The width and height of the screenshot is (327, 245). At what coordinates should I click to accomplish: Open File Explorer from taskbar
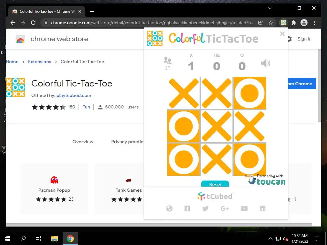[54, 239]
